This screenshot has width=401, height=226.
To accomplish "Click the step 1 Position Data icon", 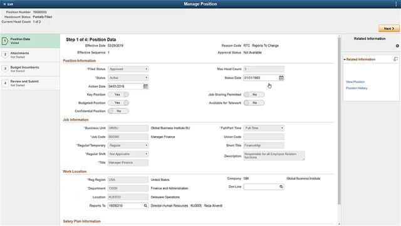I will tap(4, 41).
